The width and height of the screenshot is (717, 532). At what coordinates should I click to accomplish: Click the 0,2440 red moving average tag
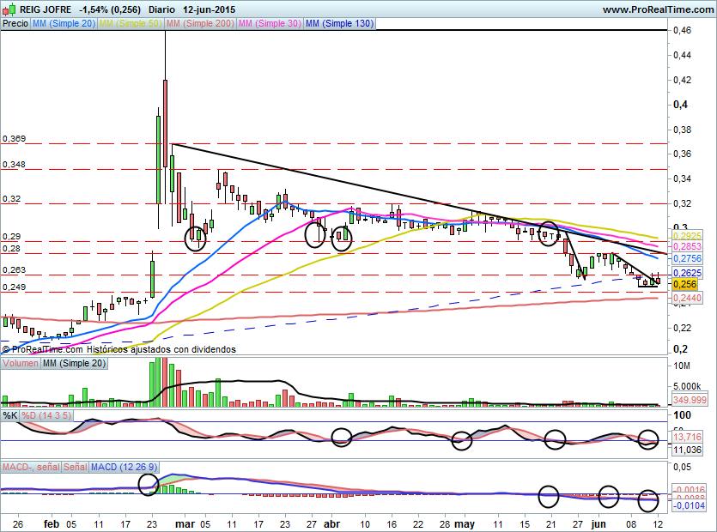[687, 298]
